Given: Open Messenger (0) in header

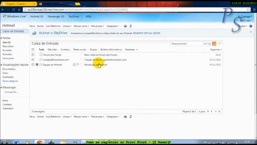Looking at the screenshot, I should 56,17.
